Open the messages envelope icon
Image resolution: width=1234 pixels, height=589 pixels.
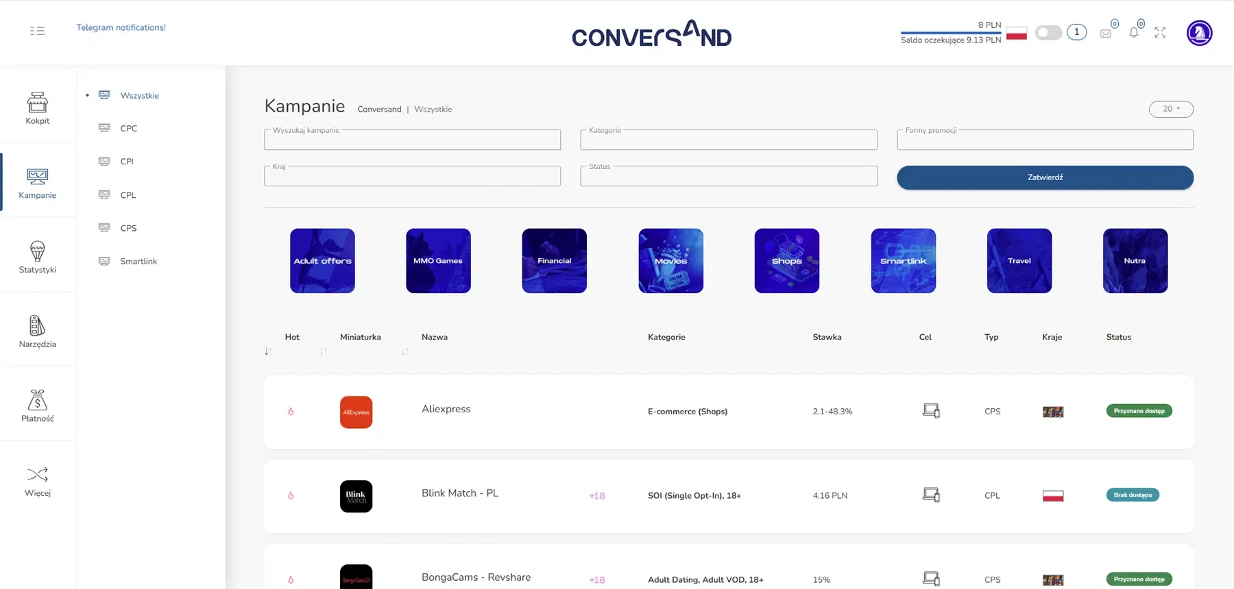coord(1106,33)
